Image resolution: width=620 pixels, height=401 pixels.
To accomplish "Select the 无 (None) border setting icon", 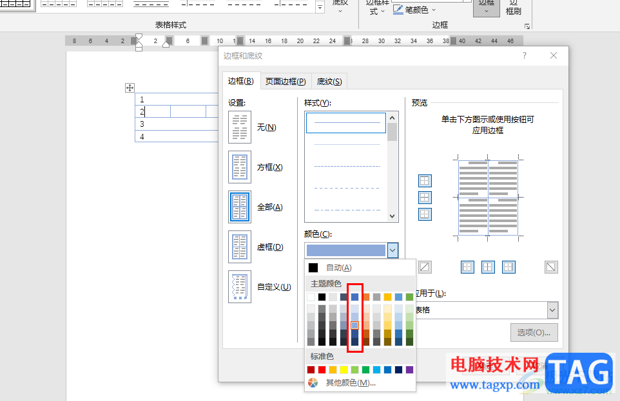I will [x=240, y=127].
